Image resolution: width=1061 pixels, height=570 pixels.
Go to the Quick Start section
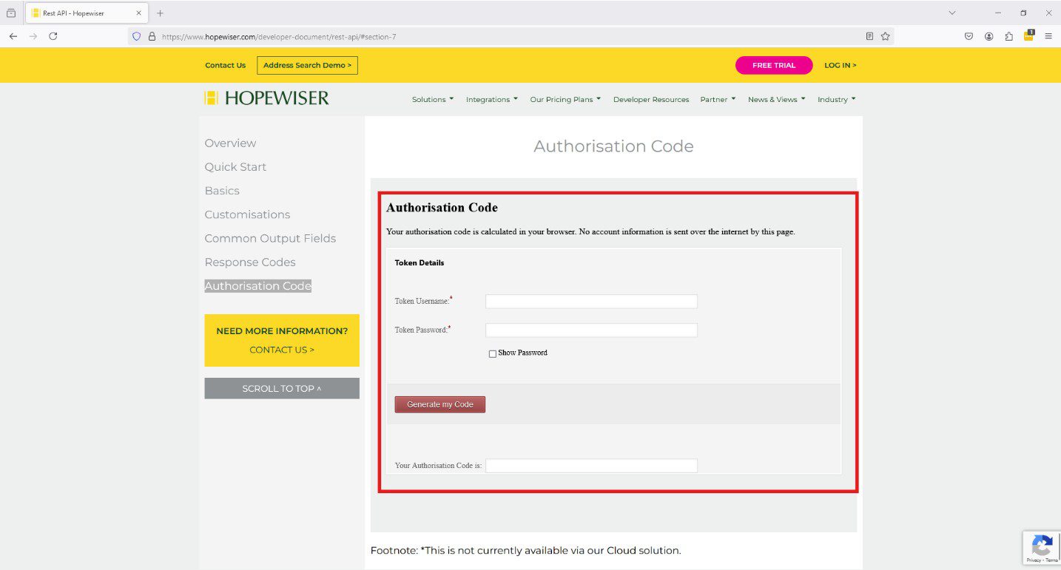click(x=235, y=167)
